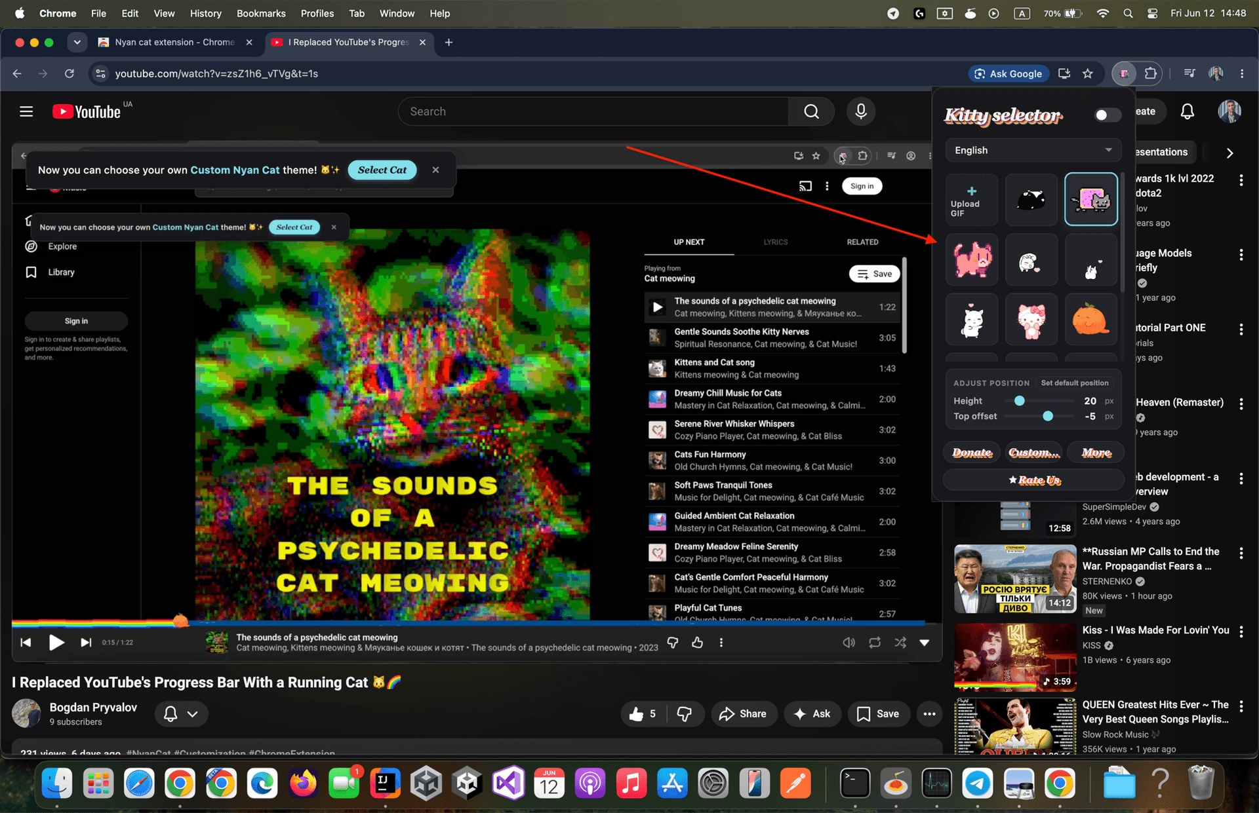
Task: Open the English language dropdown
Action: point(1033,150)
